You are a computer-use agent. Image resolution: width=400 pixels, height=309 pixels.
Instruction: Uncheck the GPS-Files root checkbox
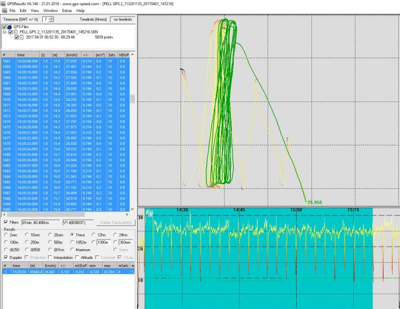coord(5,27)
